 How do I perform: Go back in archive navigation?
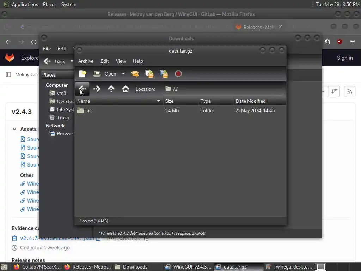[x=82, y=89]
